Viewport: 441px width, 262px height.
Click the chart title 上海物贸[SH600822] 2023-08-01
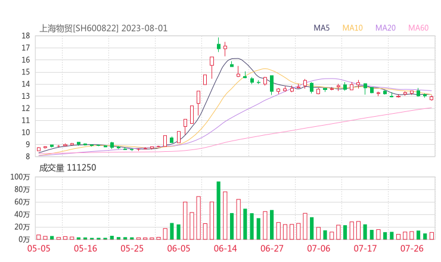[x=103, y=29]
